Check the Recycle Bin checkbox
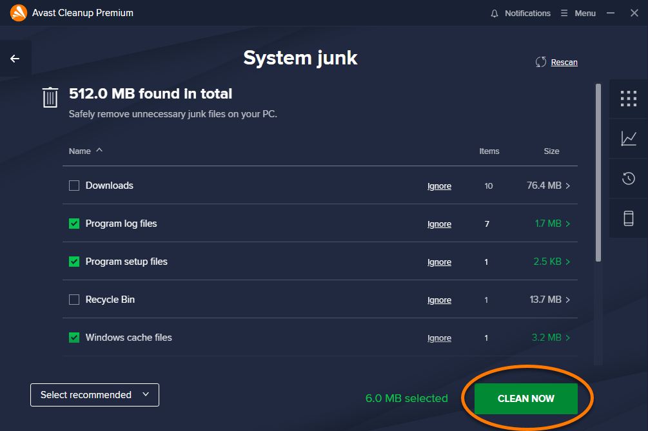Screen dimensions: 648x431 (x=74, y=300)
